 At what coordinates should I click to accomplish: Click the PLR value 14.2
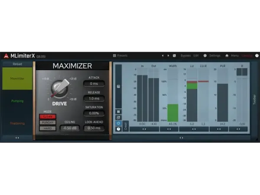point(223,124)
